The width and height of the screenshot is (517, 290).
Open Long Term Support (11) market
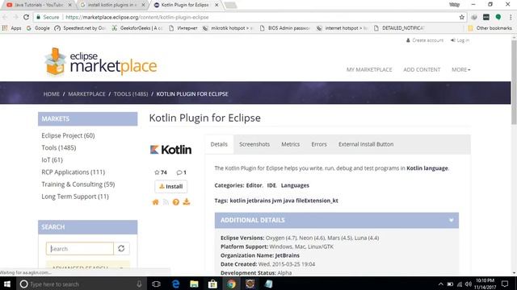coord(75,197)
